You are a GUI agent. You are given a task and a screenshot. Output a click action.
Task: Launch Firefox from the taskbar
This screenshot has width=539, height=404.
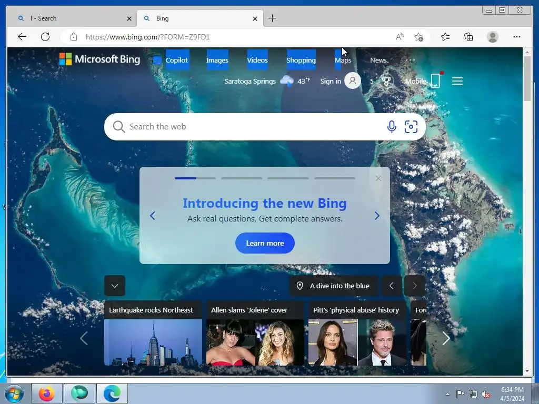click(x=47, y=393)
